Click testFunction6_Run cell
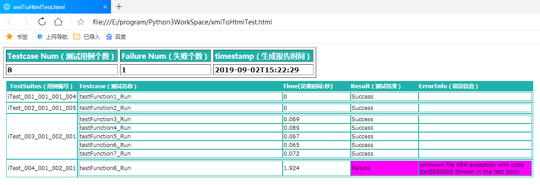540x185 pixels. (181, 145)
